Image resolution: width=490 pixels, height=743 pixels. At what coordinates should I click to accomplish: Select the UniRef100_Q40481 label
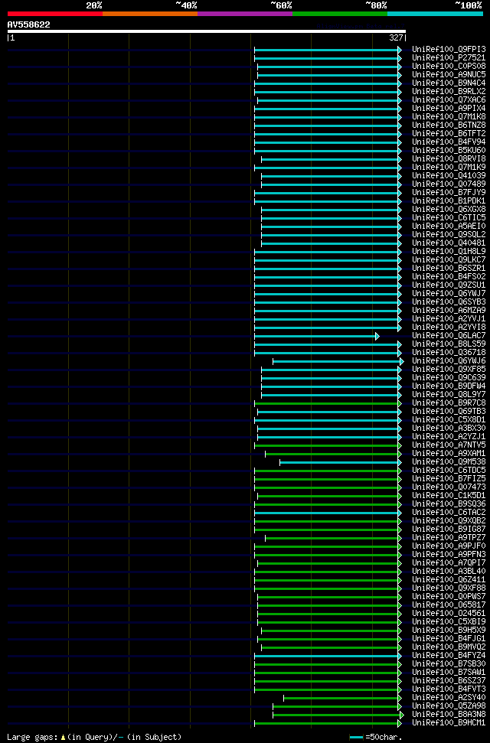pyautogui.click(x=449, y=243)
